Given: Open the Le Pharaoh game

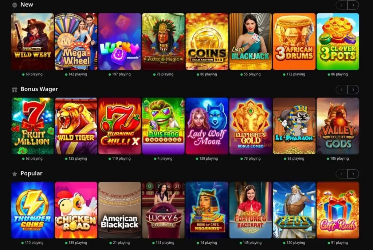Looking at the screenshot, I should click(x=294, y=126).
